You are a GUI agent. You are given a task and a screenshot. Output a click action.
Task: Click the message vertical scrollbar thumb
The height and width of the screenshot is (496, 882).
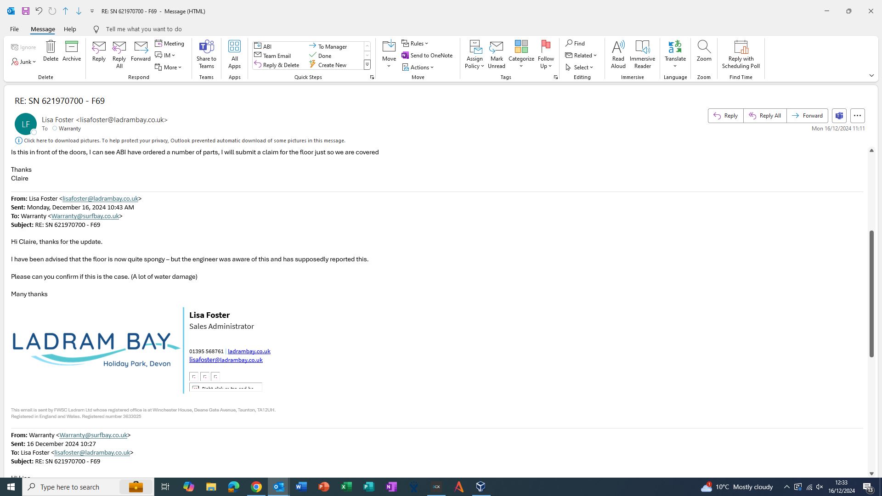871,294
